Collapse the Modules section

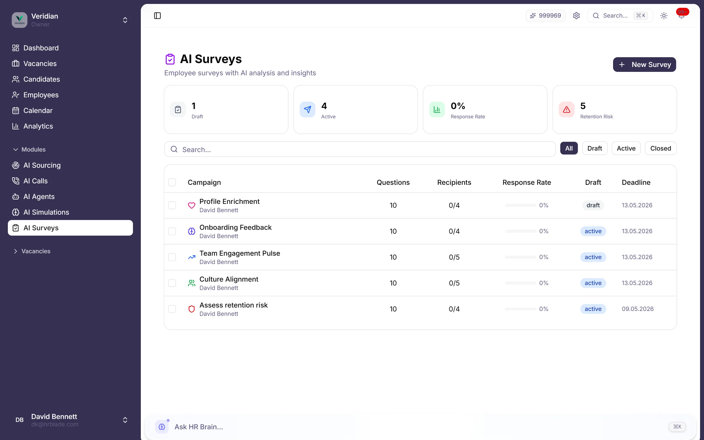click(29, 150)
